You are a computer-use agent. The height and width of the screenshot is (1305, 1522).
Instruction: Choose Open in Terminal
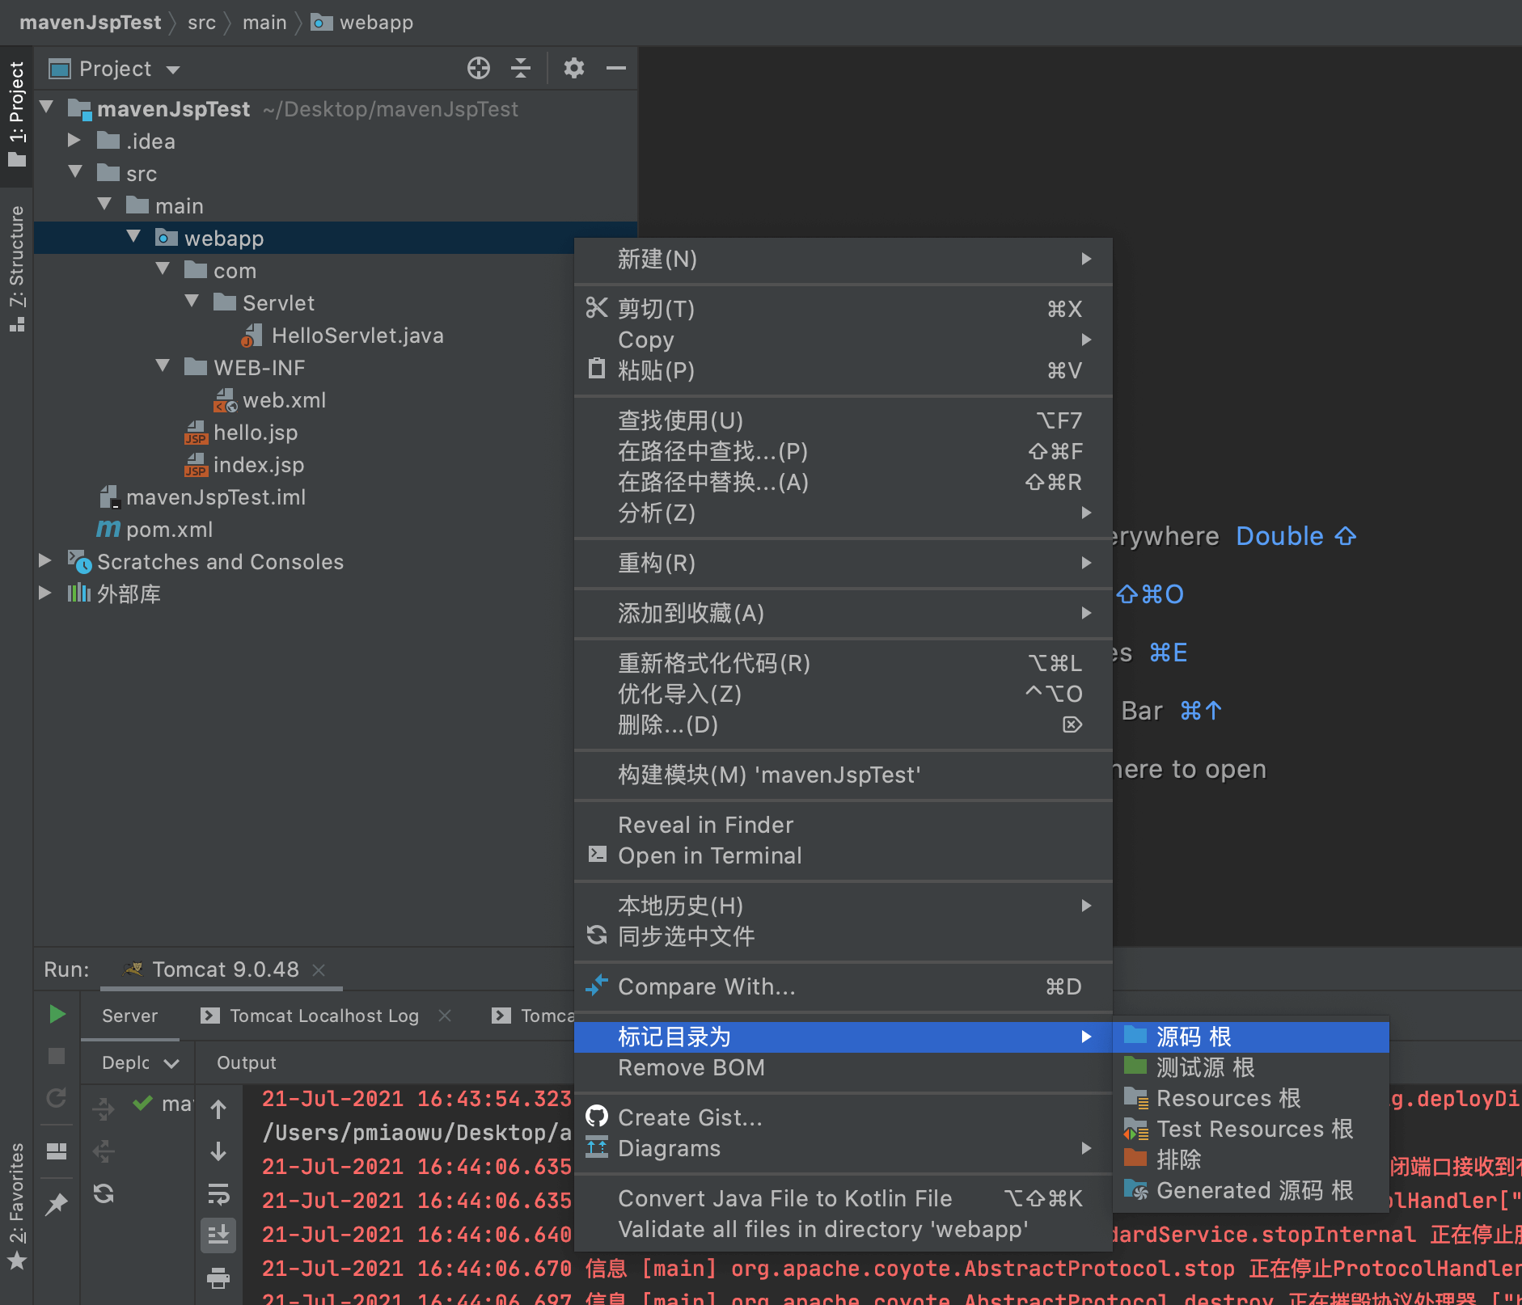[x=843, y=855]
